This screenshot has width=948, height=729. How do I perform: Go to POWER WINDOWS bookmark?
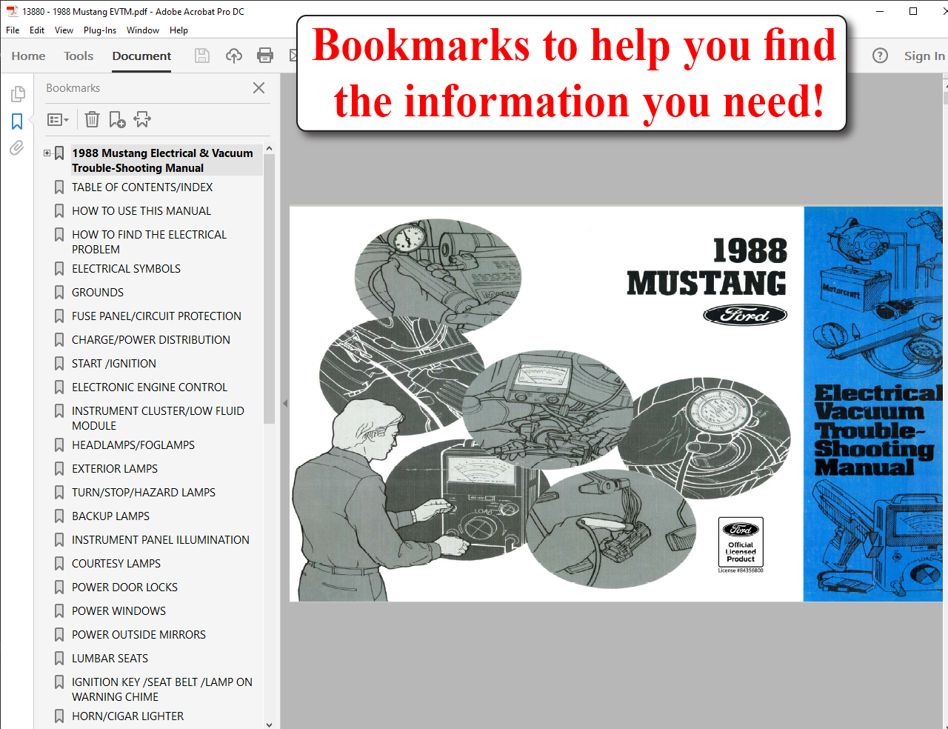point(118,611)
